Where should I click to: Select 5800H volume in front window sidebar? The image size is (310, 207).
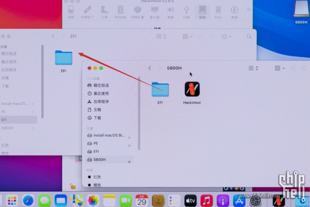(109, 159)
